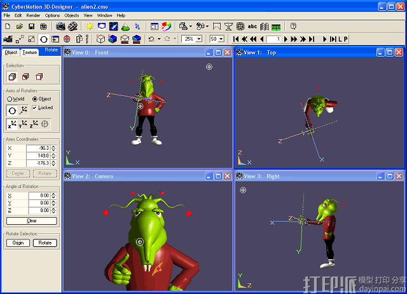Toggle the L loop playback button
407x294 pixels.
click(x=340, y=39)
